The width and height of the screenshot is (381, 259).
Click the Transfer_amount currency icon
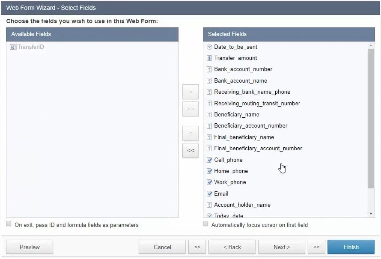(x=209, y=58)
